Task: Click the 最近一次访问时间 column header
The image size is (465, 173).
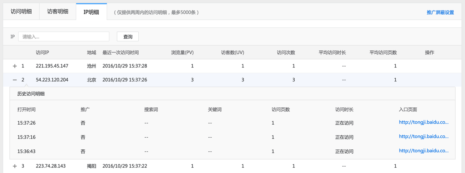Action: click(121, 53)
